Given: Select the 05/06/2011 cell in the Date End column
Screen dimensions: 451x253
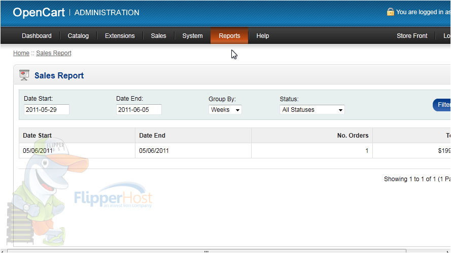Looking at the screenshot, I should (193, 151).
